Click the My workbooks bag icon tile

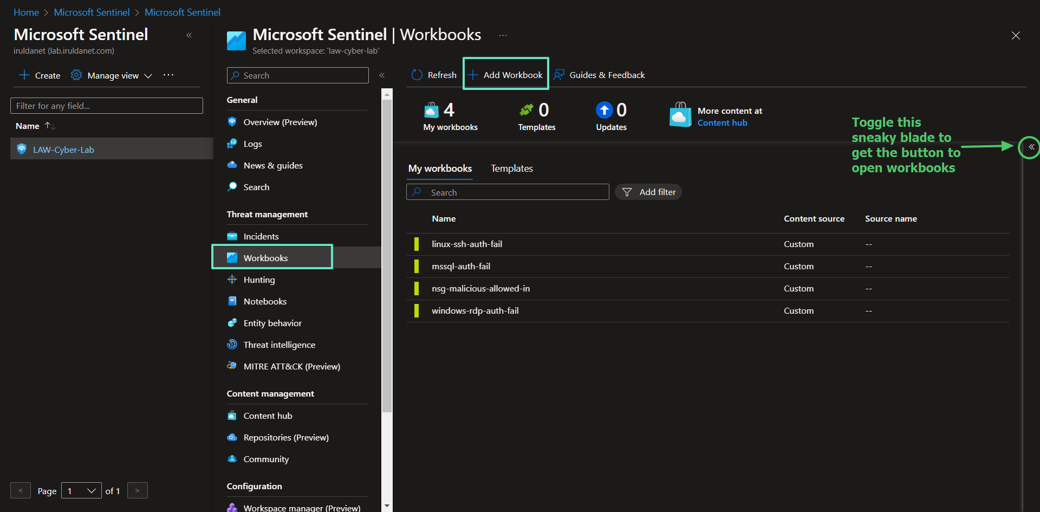[x=431, y=110]
